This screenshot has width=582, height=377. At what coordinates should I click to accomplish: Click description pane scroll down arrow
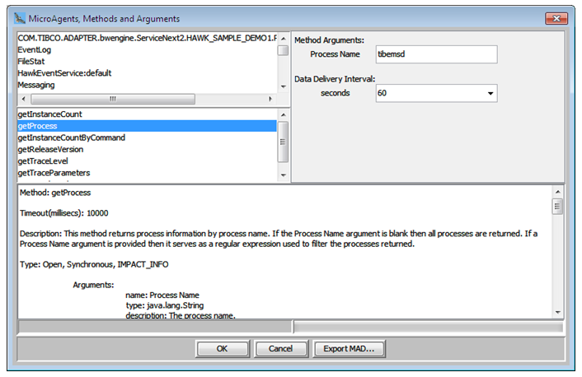pos(557,313)
